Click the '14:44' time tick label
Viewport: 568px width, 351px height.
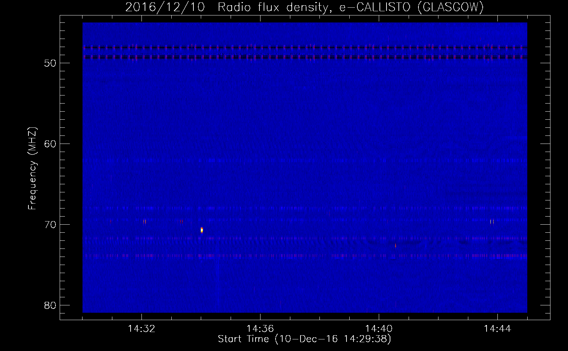pos(497,329)
